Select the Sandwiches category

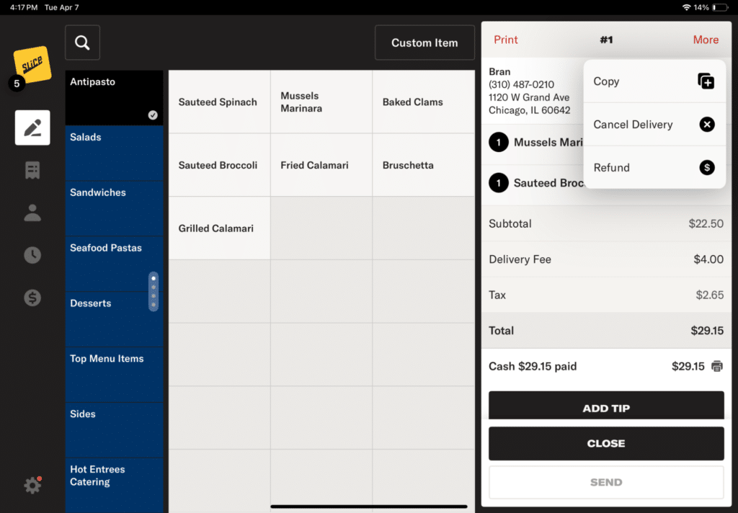click(114, 208)
